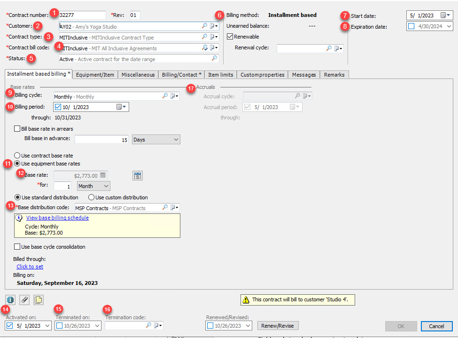The width and height of the screenshot is (458, 338).
Task: Use the Contract bill code lookup magnifier
Action: pyautogui.click(x=204, y=47)
